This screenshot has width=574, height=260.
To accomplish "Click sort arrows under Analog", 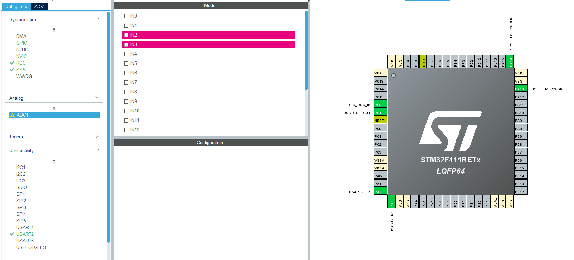I will tap(54, 109).
